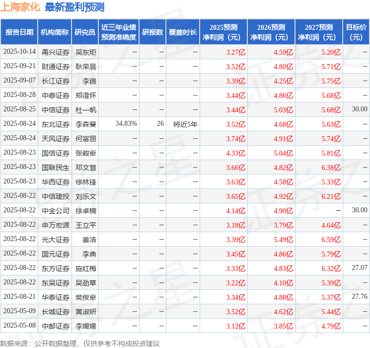Select the 华西证券 cell
Viewport: 370px width, 348px height.
56,182
